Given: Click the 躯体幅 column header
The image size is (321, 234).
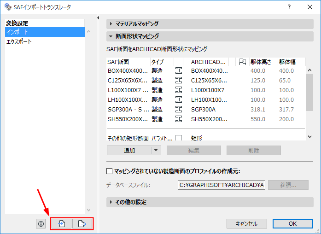Looking at the screenshot, I should coord(292,62).
